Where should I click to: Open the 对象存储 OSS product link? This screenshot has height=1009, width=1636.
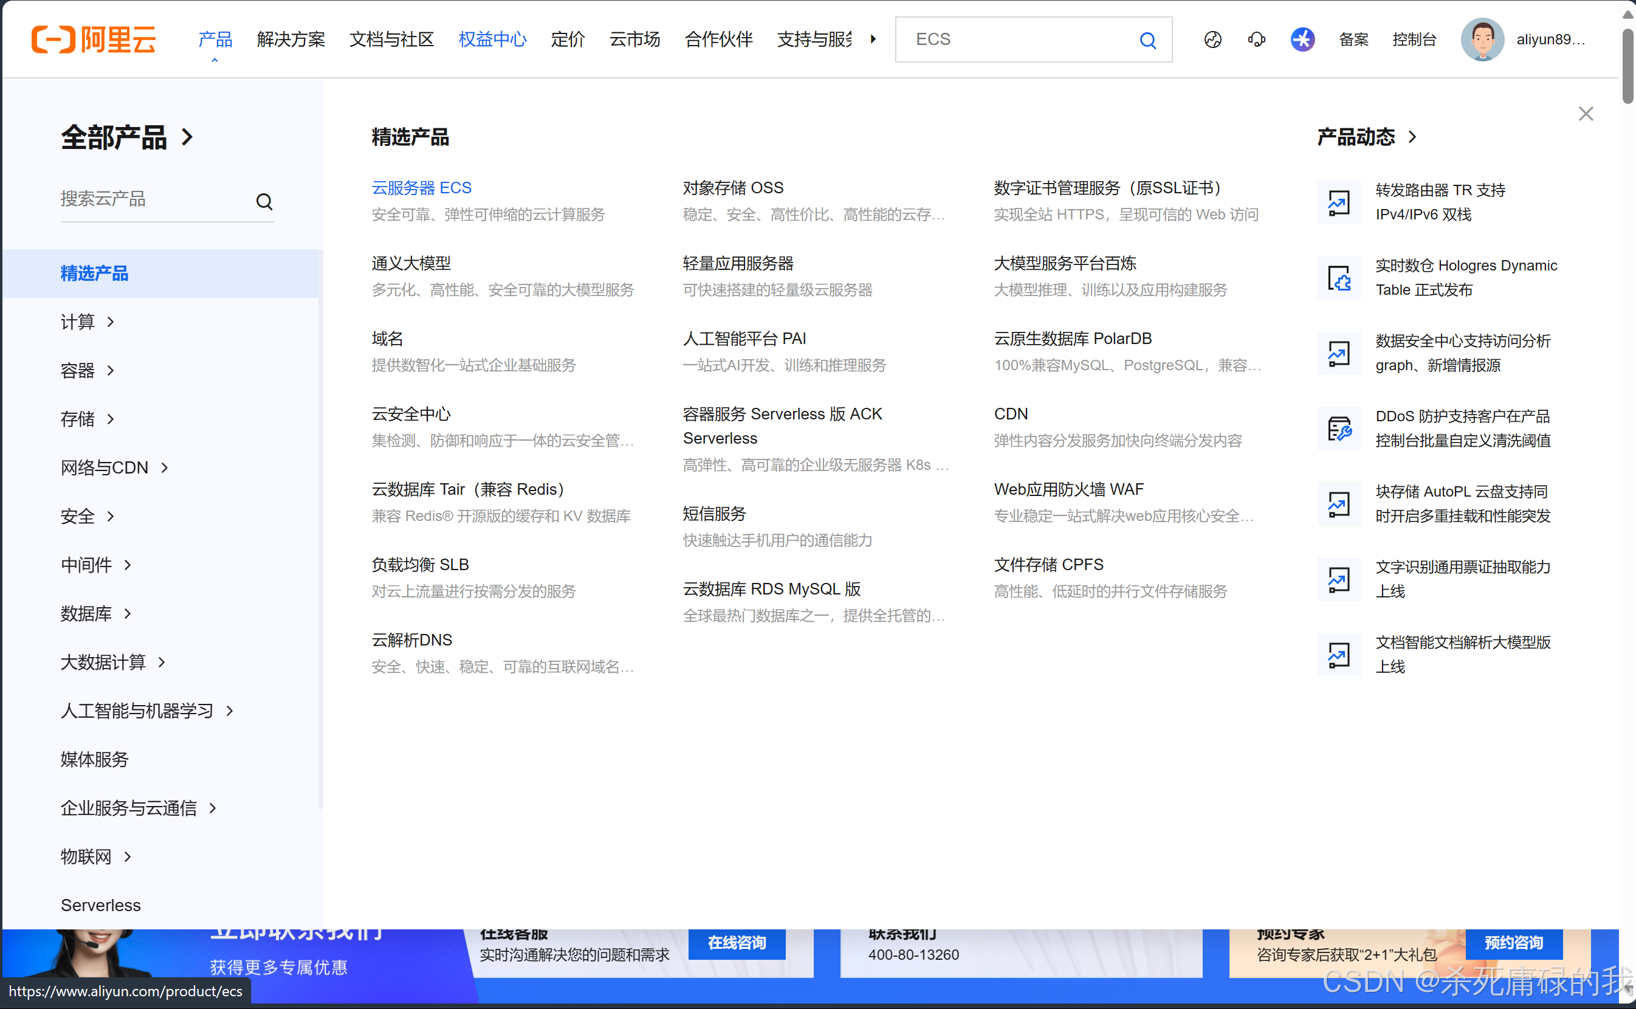point(732,188)
